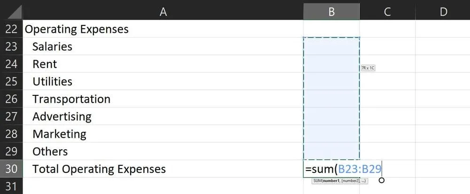Select row 22 header

11,29
